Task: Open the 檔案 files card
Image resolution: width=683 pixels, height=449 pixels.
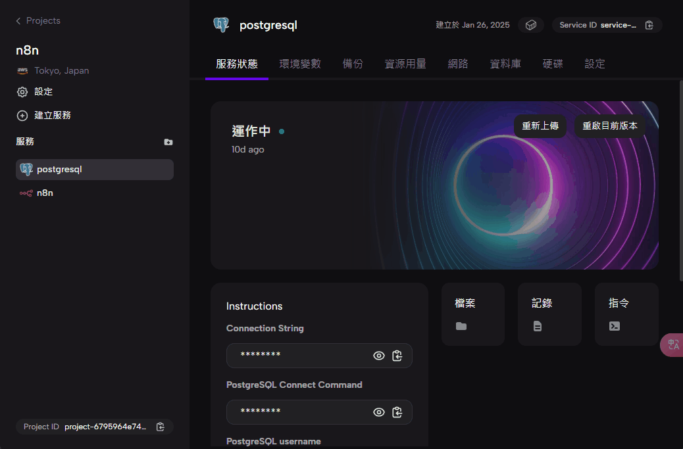Action: click(x=473, y=314)
